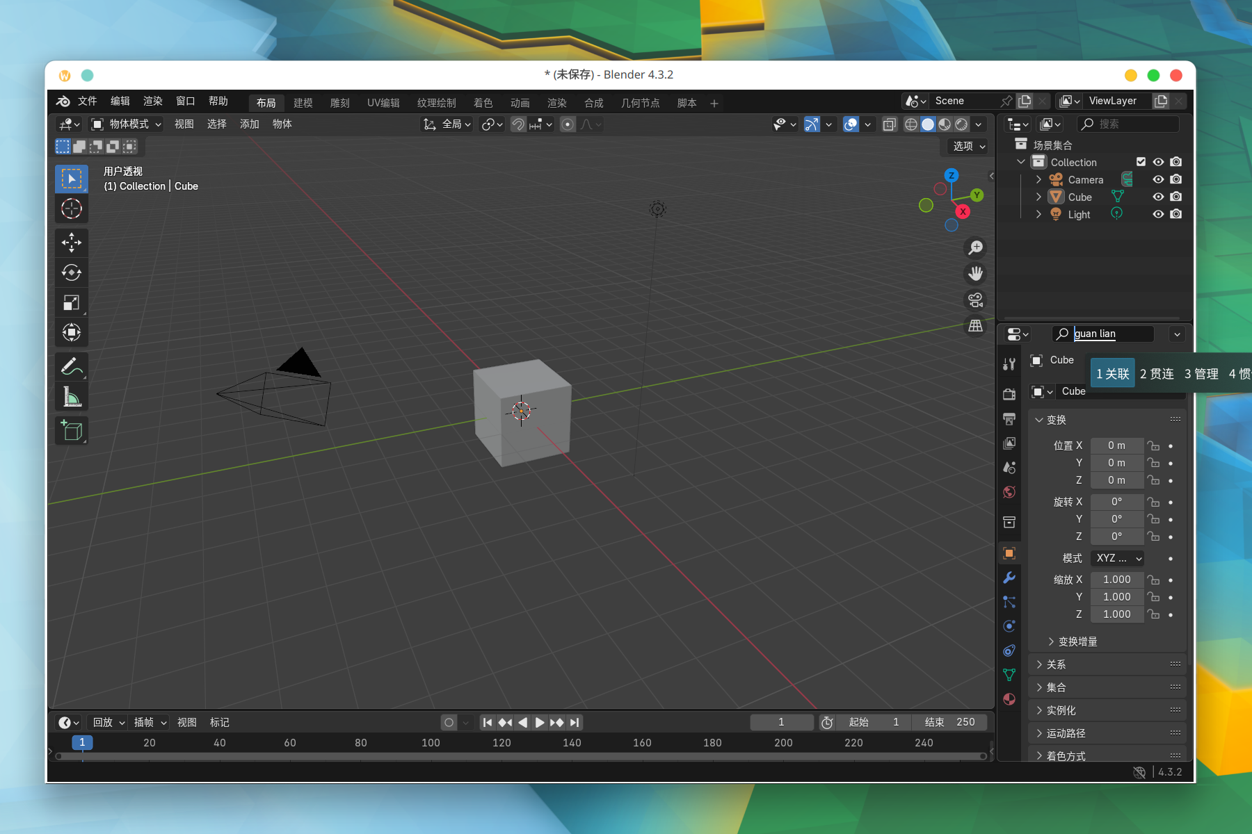Screen dimensions: 1252x834
Task: Choose IME candidate 1 关联
Action: [1112, 374]
